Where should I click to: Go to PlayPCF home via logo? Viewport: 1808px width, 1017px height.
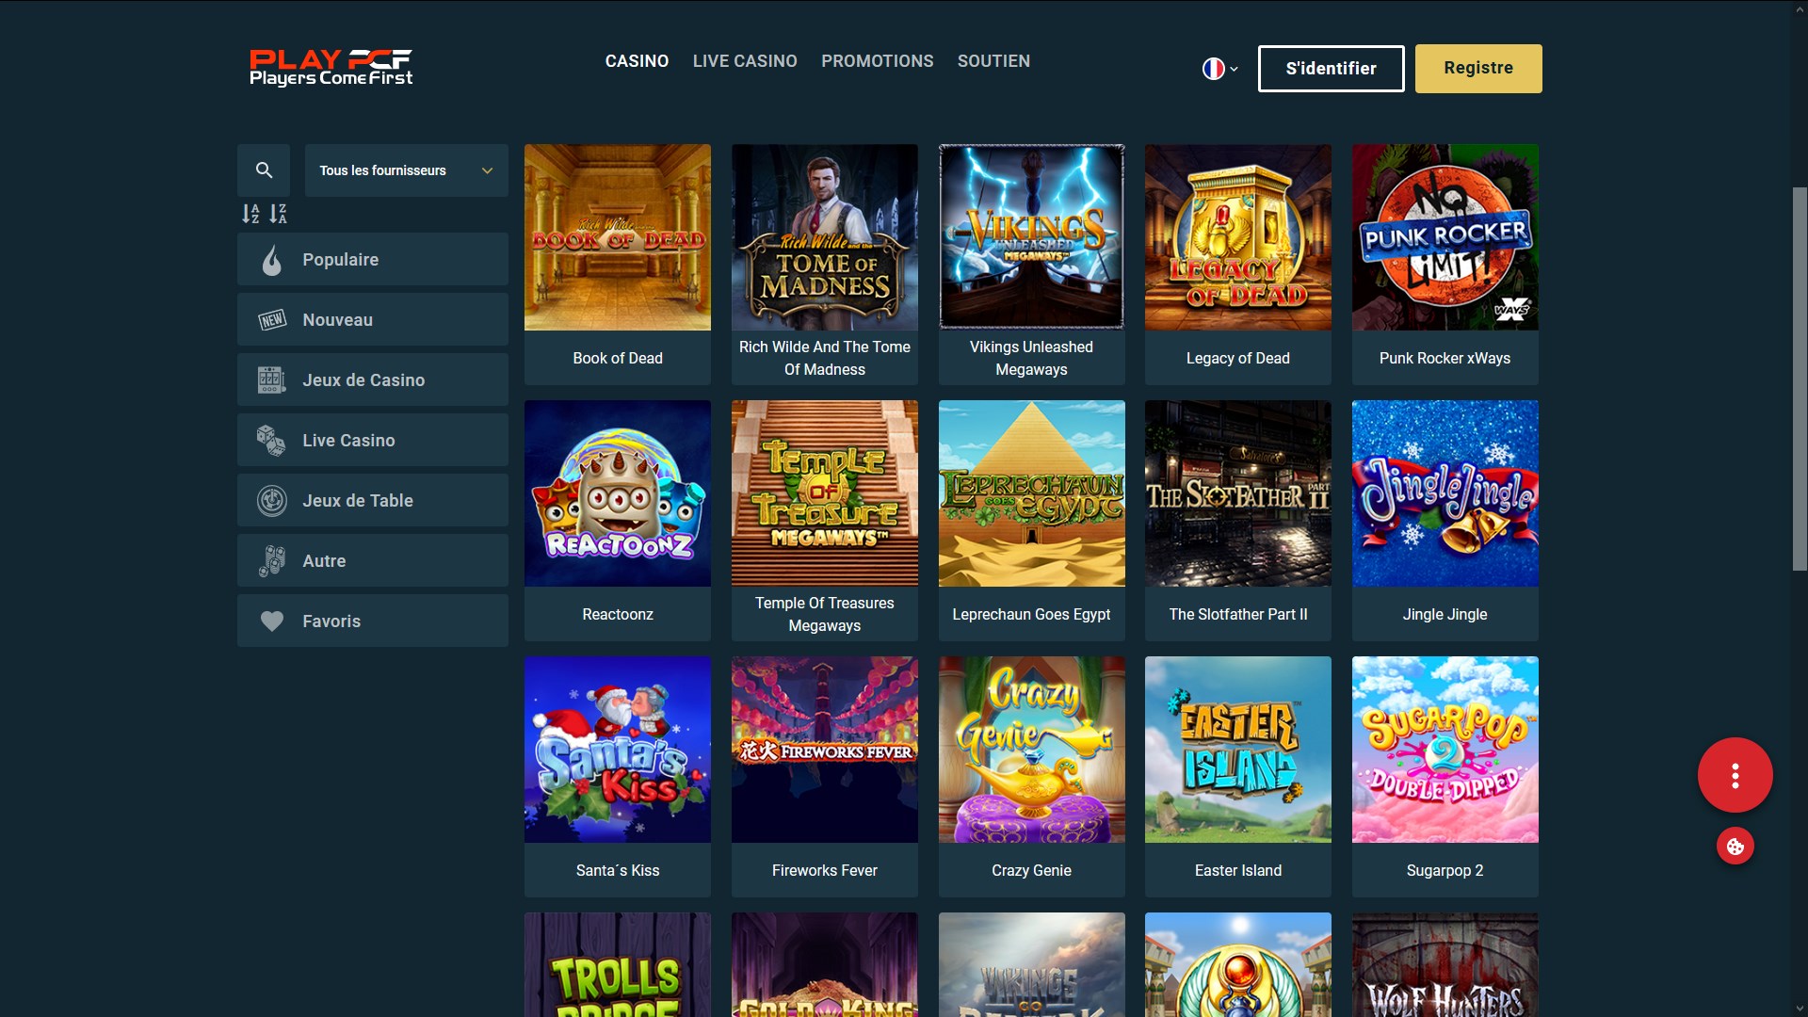click(331, 68)
